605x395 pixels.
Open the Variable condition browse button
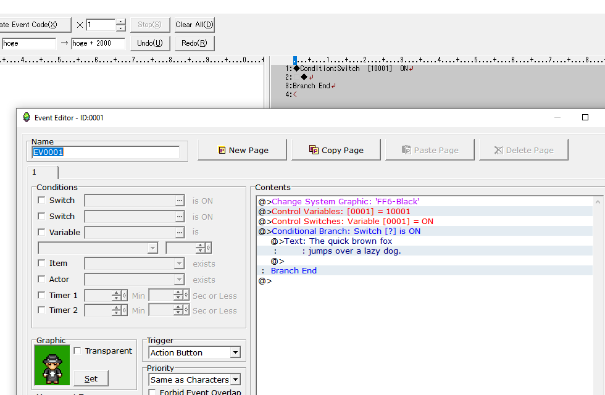tap(180, 232)
